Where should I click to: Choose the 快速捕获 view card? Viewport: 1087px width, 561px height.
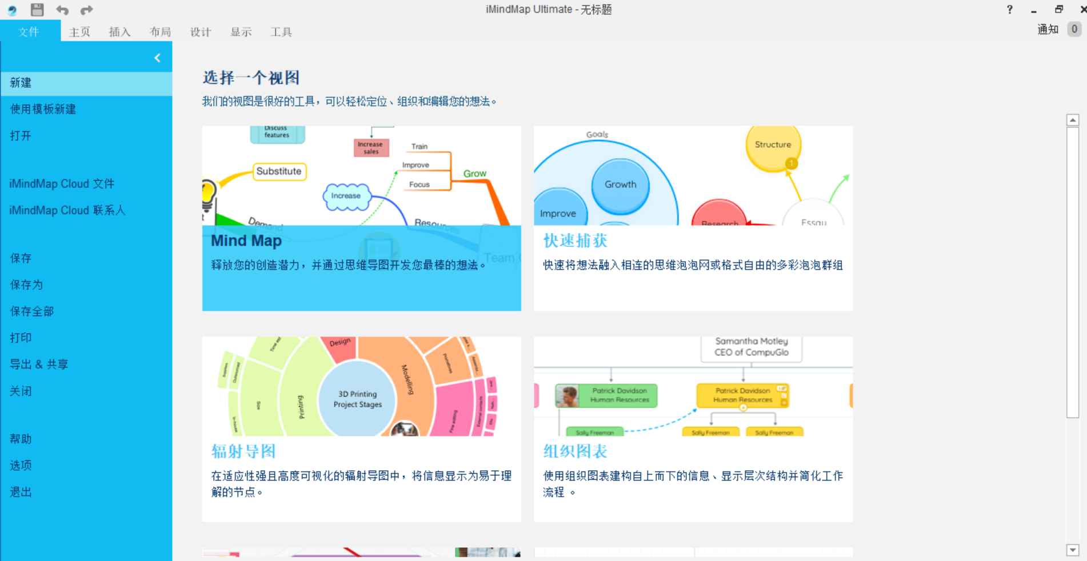click(693, 218)
